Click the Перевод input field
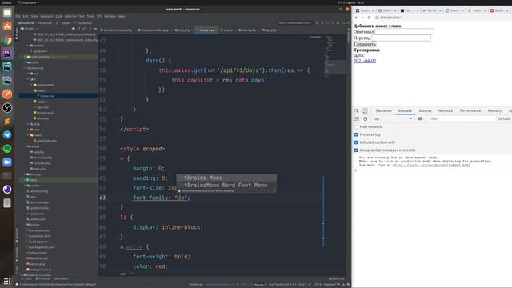Viewport: 512px width, 288px height. pyautogui.click(x=402, y=38)
